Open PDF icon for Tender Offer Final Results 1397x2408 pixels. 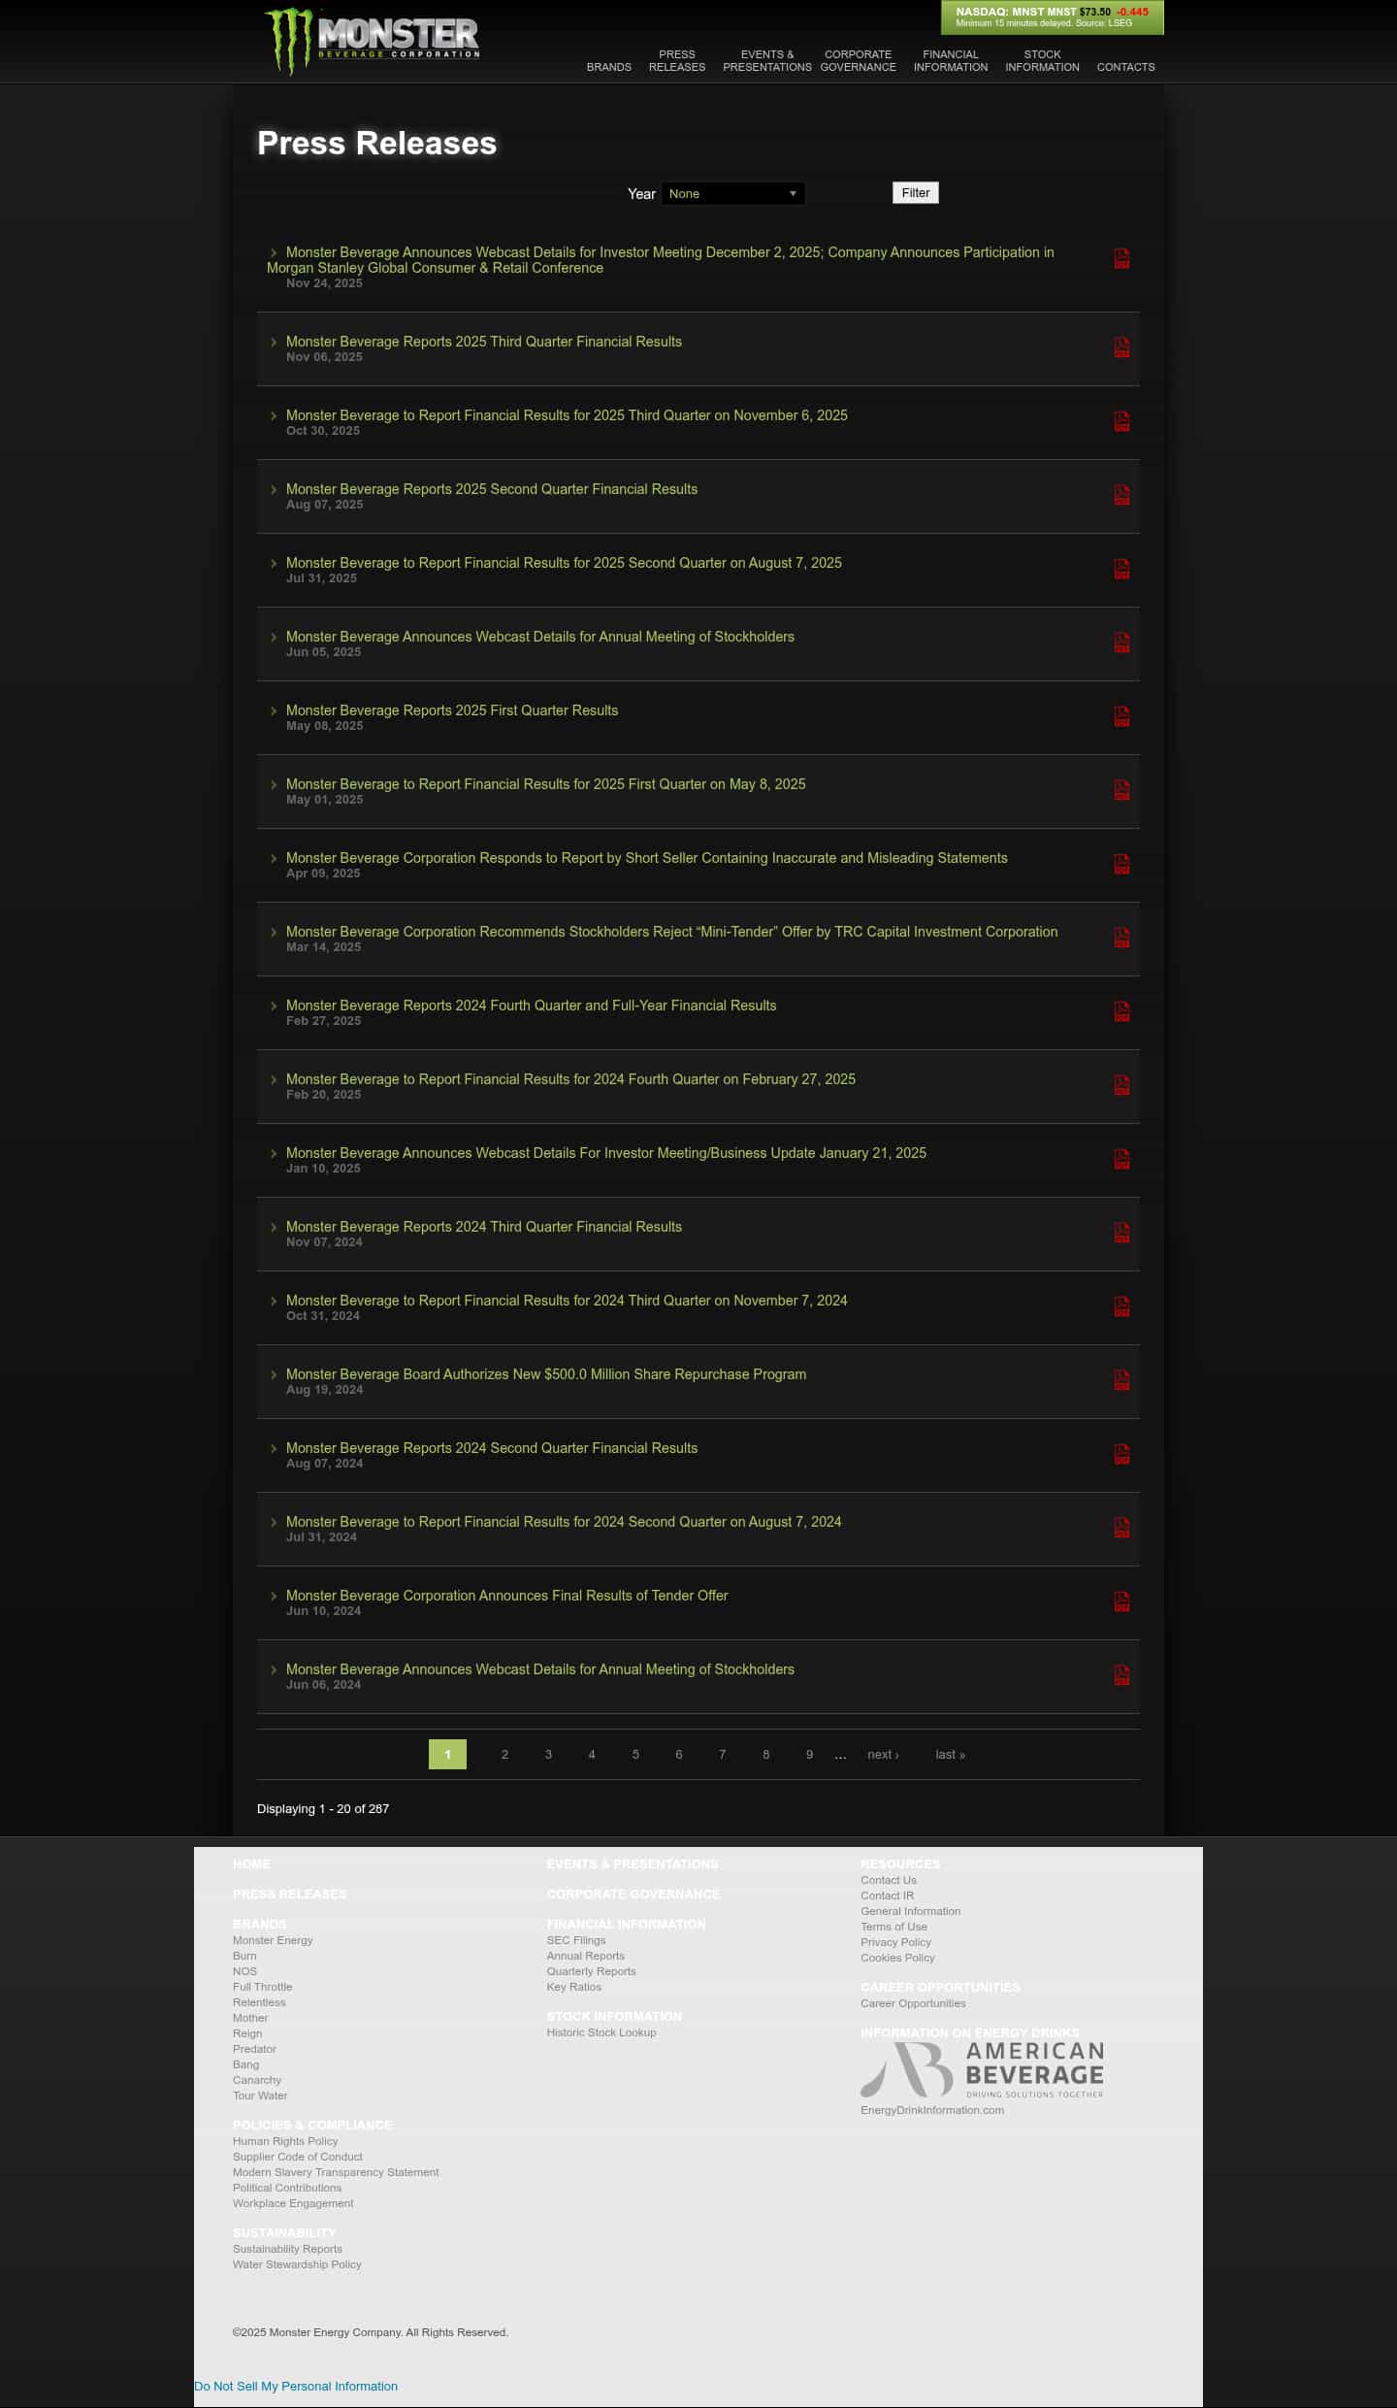click(x=1121, y=1601)
